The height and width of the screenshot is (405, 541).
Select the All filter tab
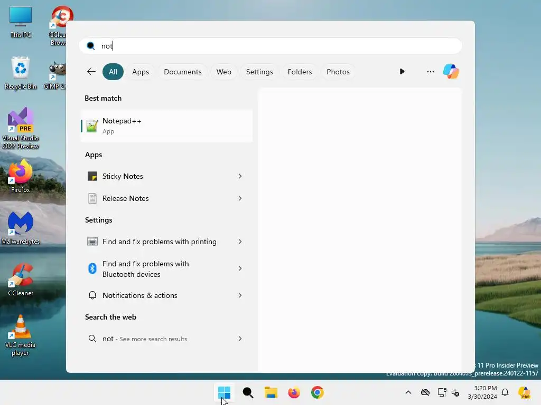[113, 72]
